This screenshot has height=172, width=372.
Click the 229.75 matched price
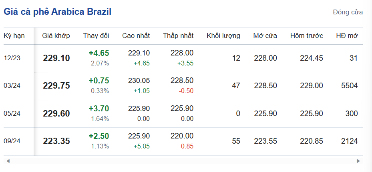point(56,86)
